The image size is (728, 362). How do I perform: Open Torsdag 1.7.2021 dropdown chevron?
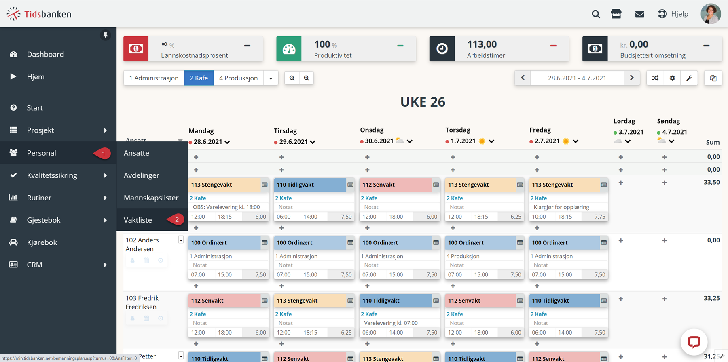[491, 141]
